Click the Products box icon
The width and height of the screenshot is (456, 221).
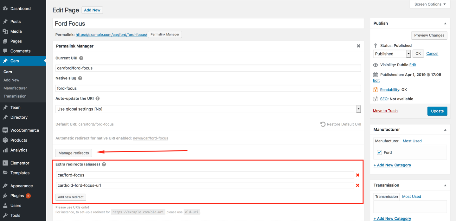[5, 140]
